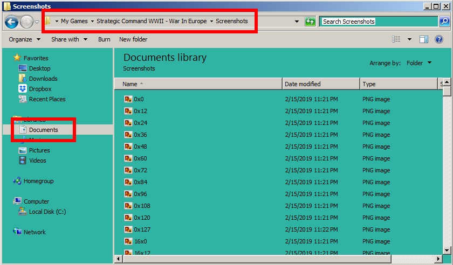Open Arrange by Folder dropdown
453x265 pixels.
click(x=419, y=63)
